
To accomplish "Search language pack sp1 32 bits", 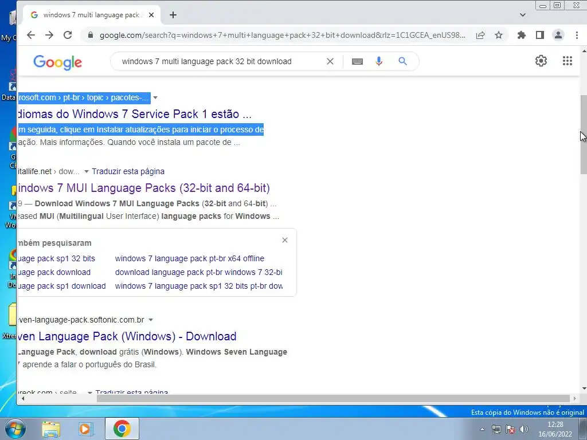I will (57, 258).
